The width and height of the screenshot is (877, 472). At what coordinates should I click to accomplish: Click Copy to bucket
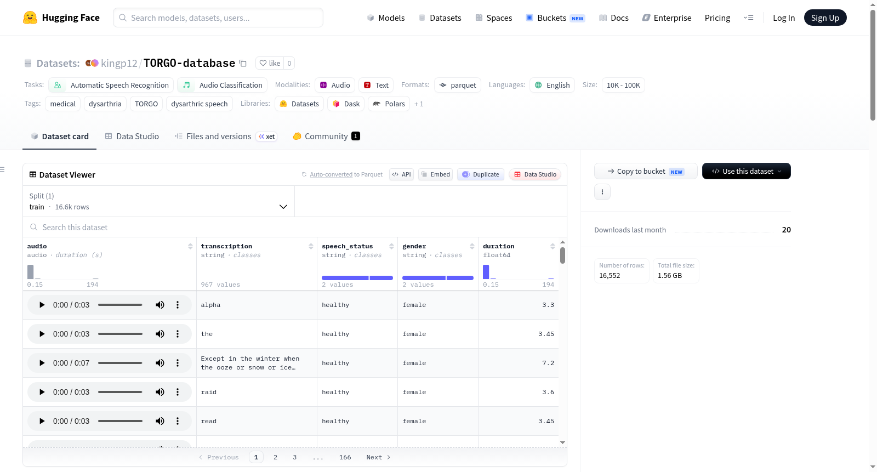[646, 171]
